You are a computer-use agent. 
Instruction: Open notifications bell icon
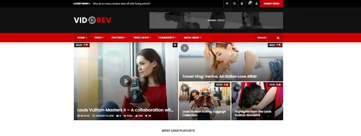pyautogui.click(x=242, y=3)
